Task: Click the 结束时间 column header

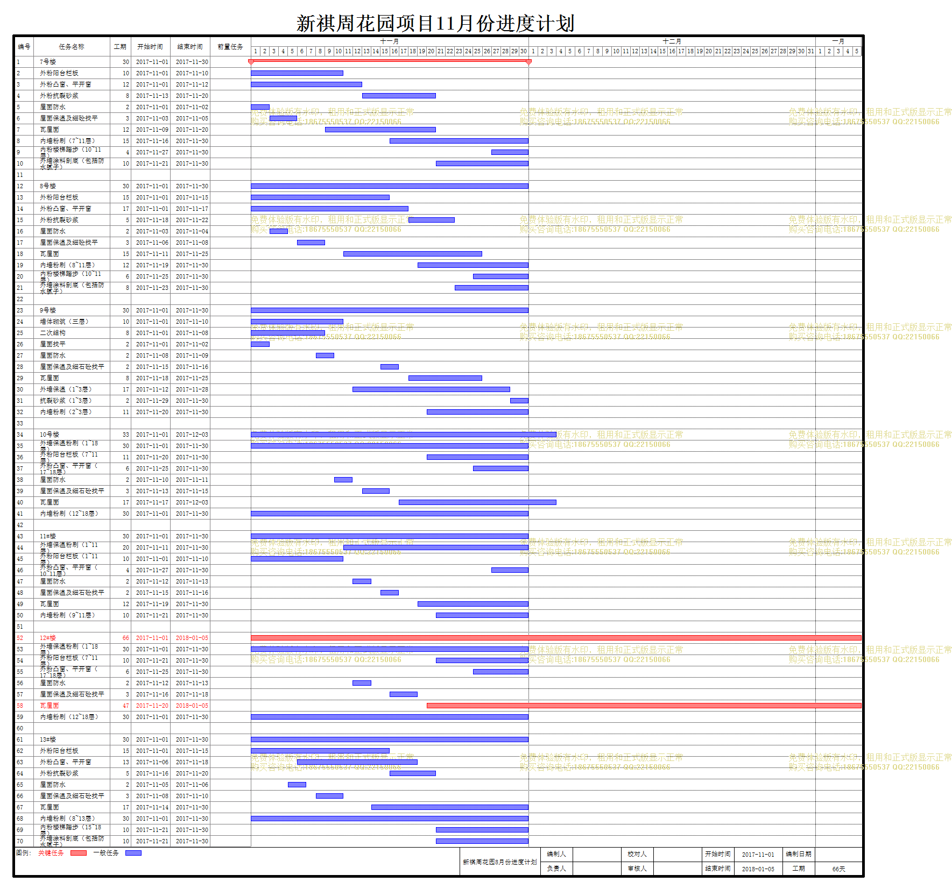Action: 190,47
